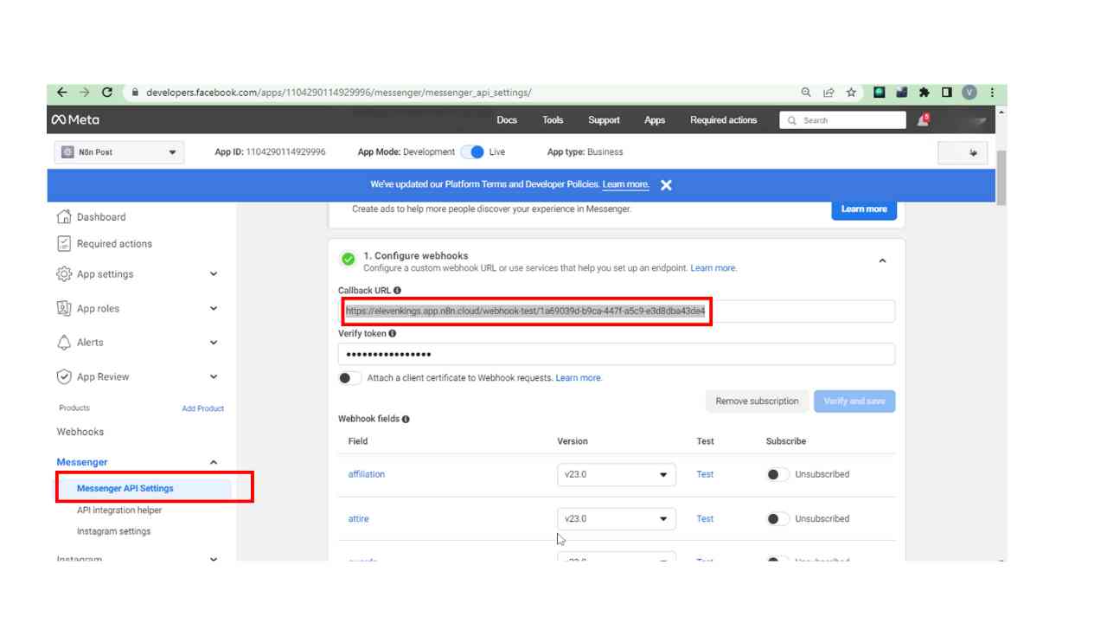
Task: Click into the Verify token field
Action: [x=616, y=355]
